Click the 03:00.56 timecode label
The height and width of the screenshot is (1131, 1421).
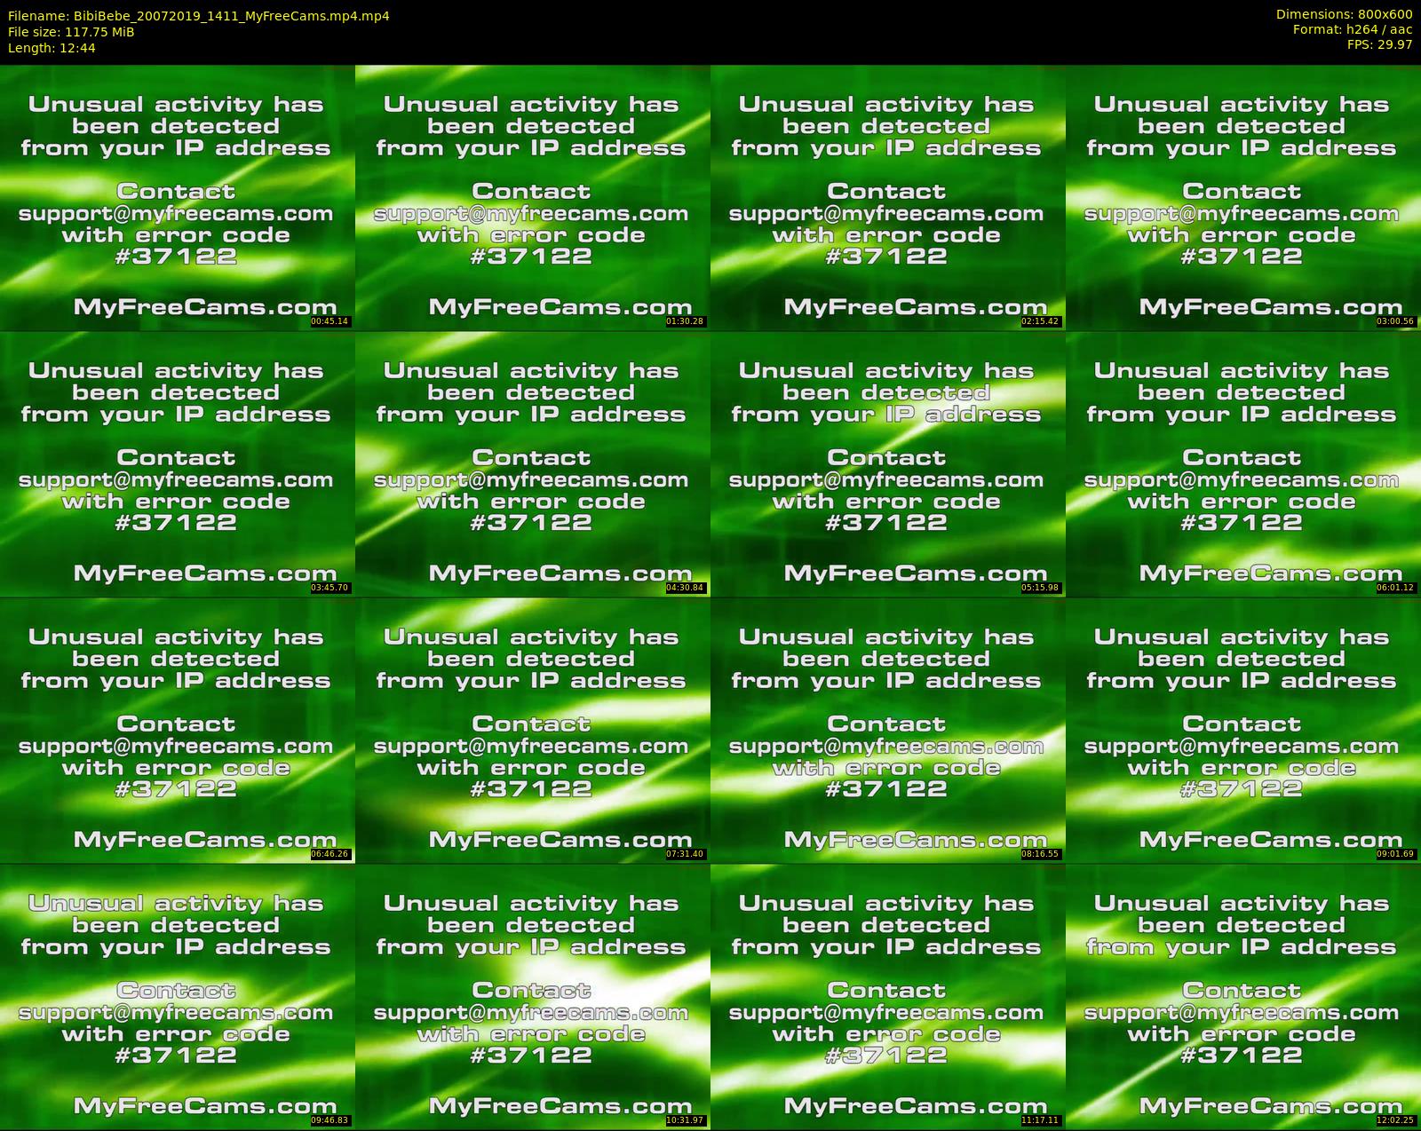pos(1396,321)
